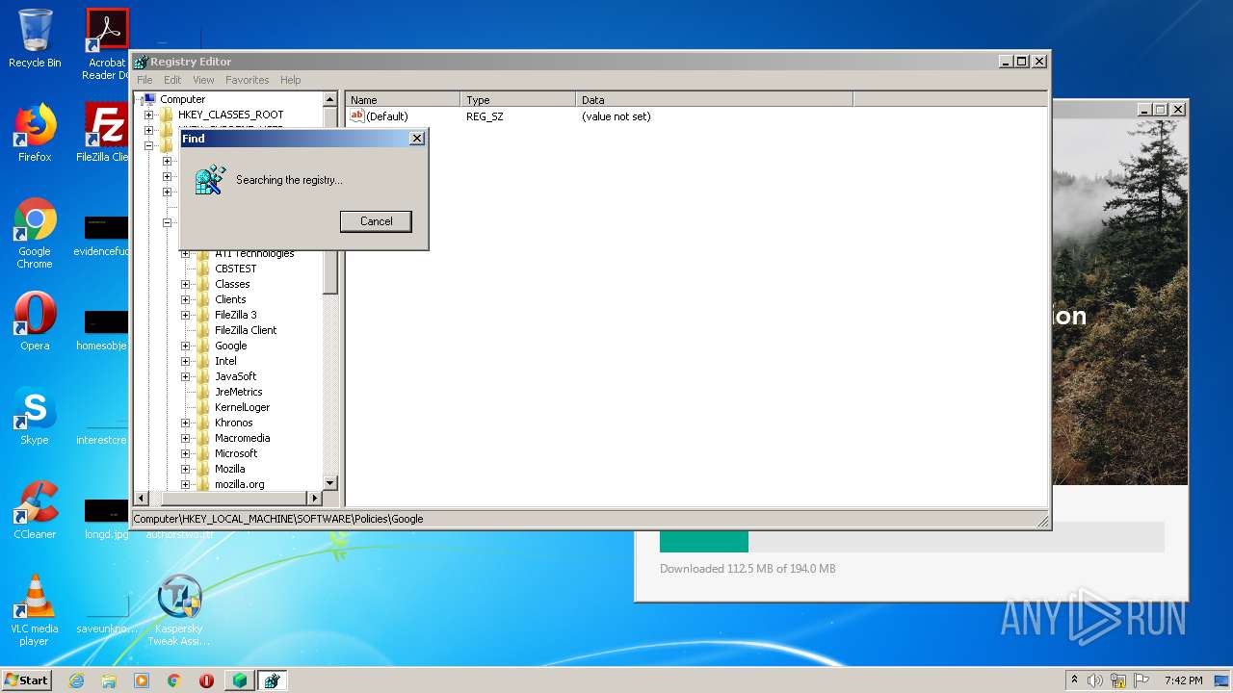Viewport: 1233px width, 693px height.
Task: Open Kaspersky Tweak Assistant desktop icon
Action: coord(179,610)
